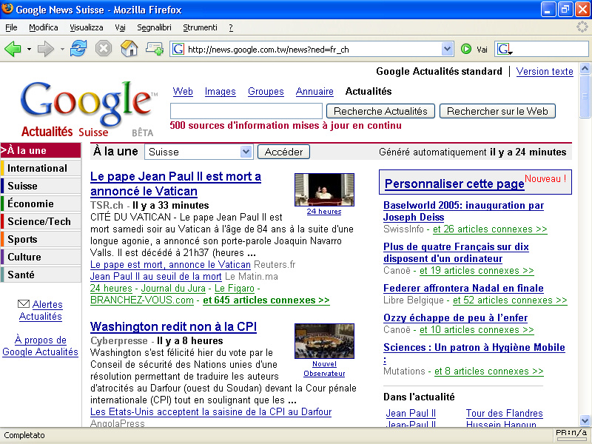Open the Federer affrontera Nadal en finale link
592x444 pixels.
point(463,288)
